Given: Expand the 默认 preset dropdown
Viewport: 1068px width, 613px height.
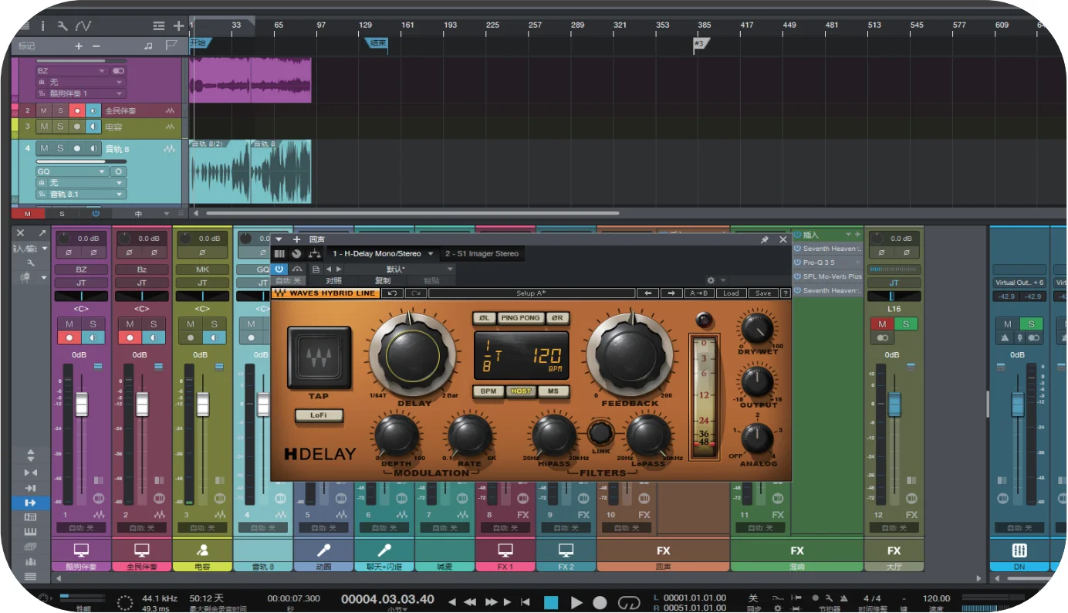Looking at the screenshot, I should coord(450,269).
